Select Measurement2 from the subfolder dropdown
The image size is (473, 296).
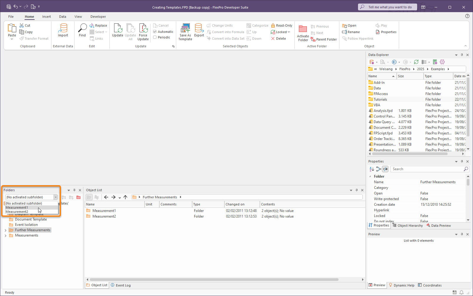[x=17, y=212]
